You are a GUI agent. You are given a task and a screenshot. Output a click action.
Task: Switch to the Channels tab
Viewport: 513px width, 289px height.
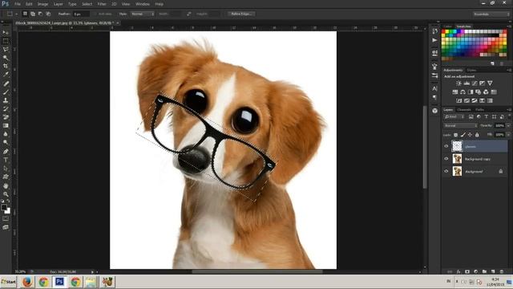[x=464, y=110]
